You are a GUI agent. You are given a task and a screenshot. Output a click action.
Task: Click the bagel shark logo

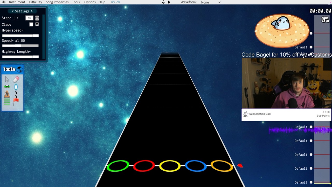[x=282, y=31]
